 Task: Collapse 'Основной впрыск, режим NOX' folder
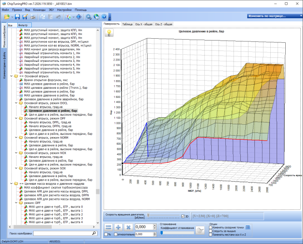(x=16, y=153)
